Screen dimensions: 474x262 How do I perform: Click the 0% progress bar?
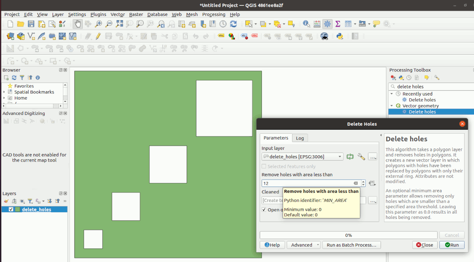tap(349, 235)
